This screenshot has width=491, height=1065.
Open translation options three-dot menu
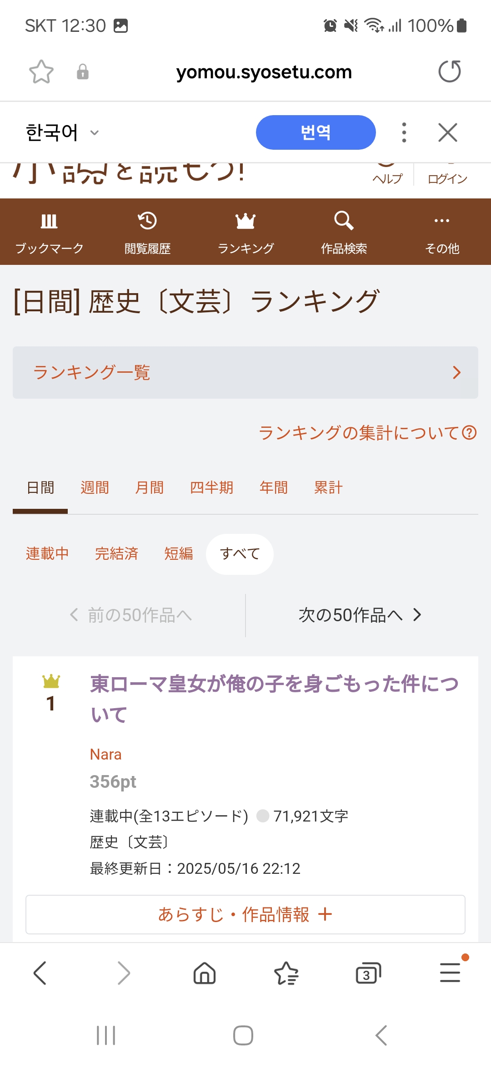click(404, 132)
